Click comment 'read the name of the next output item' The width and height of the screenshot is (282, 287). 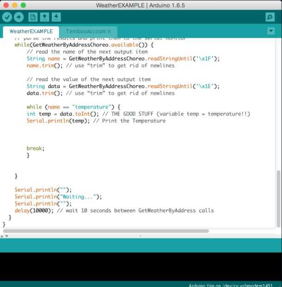[87, 52]
